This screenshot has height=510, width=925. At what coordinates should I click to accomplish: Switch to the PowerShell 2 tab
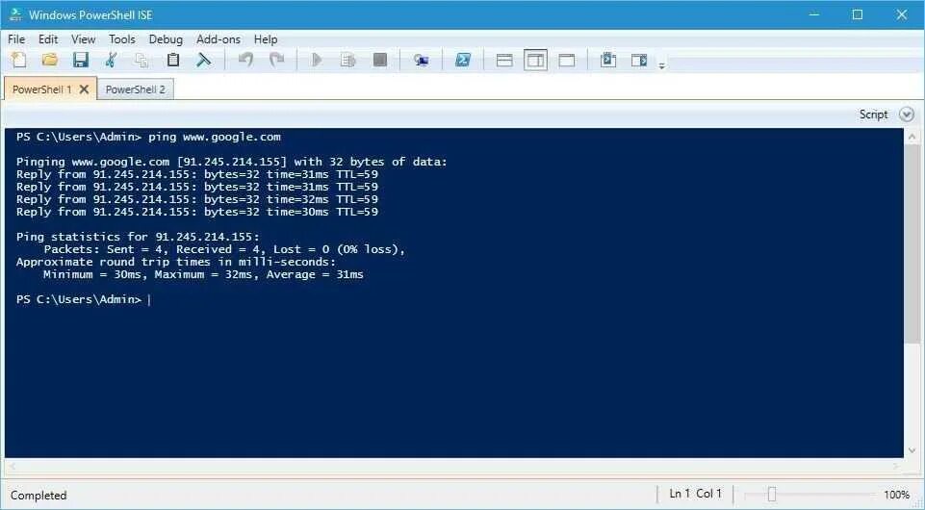point(135,89)
